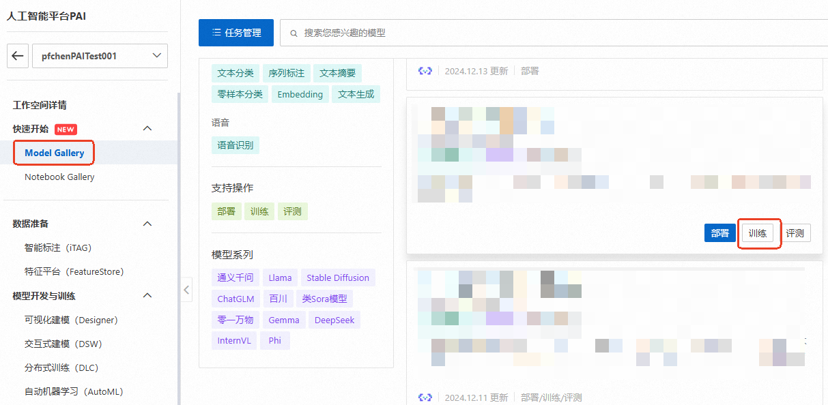The image size is (828, 405).
Task: Select ChatGLM model series
Action: [235, 299]
